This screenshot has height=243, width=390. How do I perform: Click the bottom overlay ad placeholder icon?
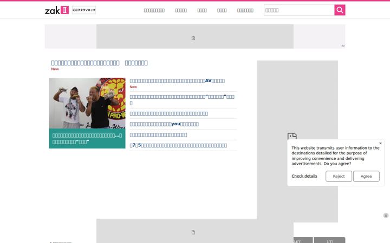tap(193, 232)
